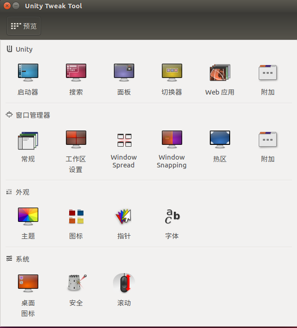Image resolution: width=297 pixels, height=328 pixels.
Task: Open the 字体 (Fonts) settings icon
Action: click(x=172, y=216)
